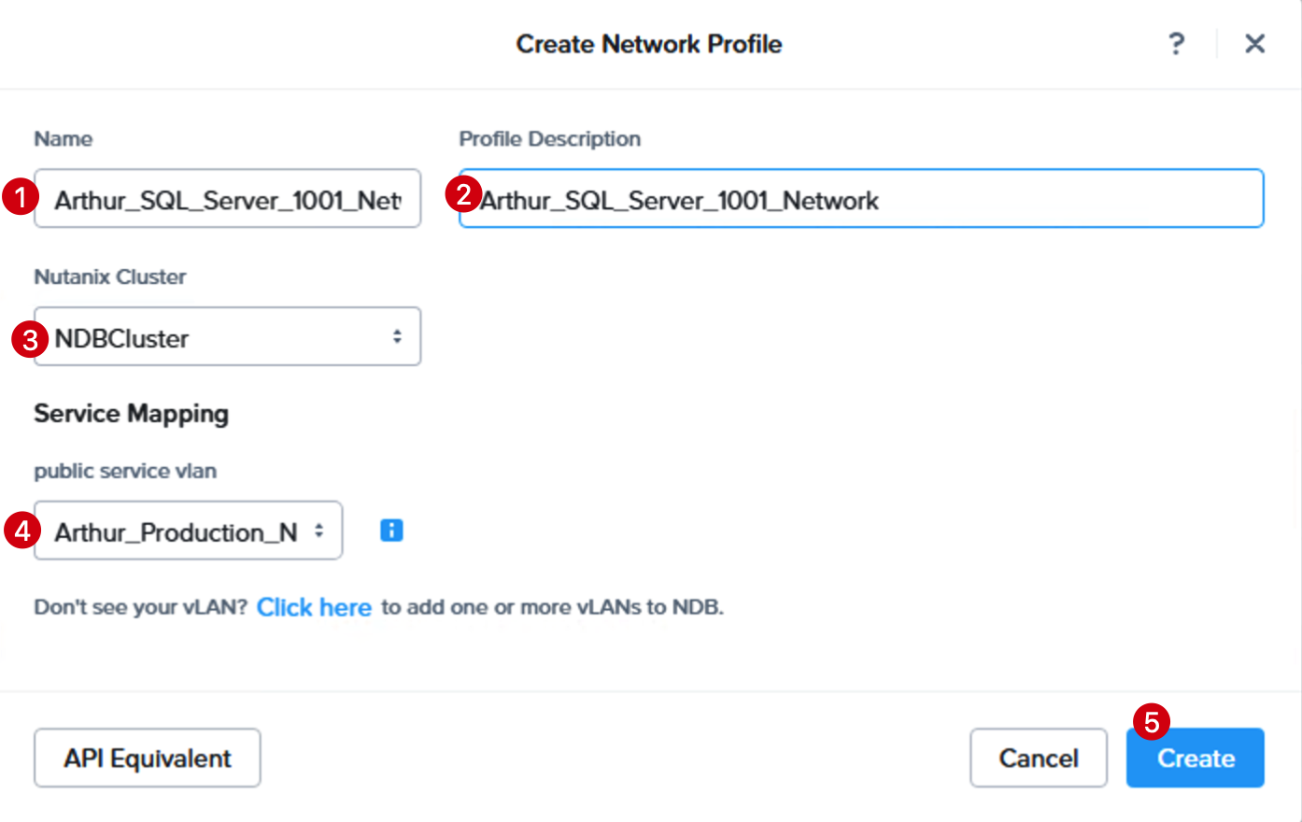The height and width of the screenshot is (822, 1302).
Task: Close the Create Network Profile dialog
Action: pos(1255,44)
